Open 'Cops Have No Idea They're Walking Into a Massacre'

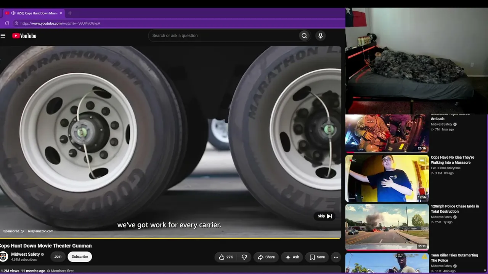[x=453, y=160]
